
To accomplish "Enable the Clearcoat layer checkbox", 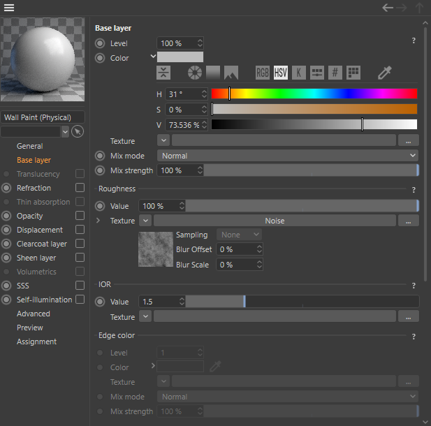I will 80,244.
